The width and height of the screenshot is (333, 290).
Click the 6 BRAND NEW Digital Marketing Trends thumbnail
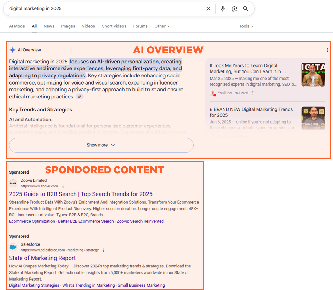pos(313,118)
